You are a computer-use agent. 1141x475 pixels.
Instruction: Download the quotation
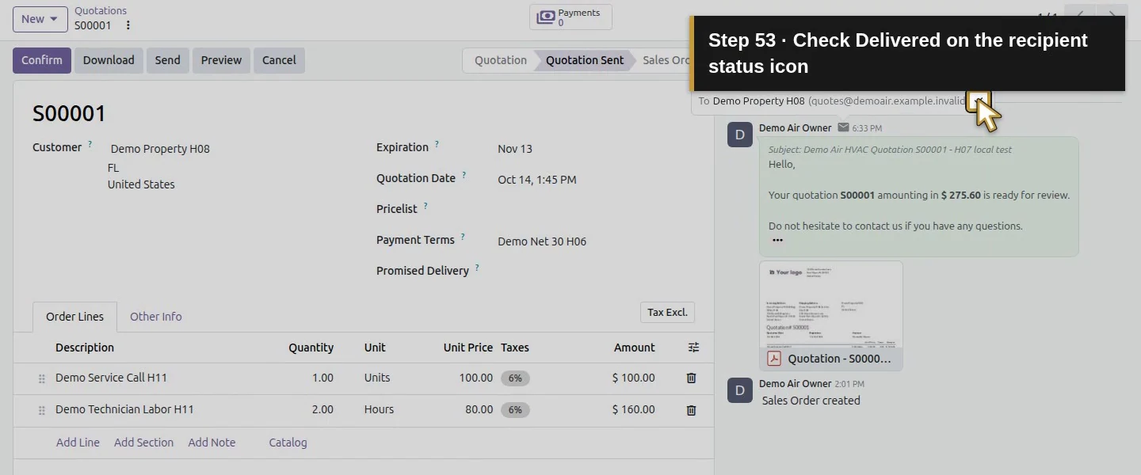(x=109, y=60)
